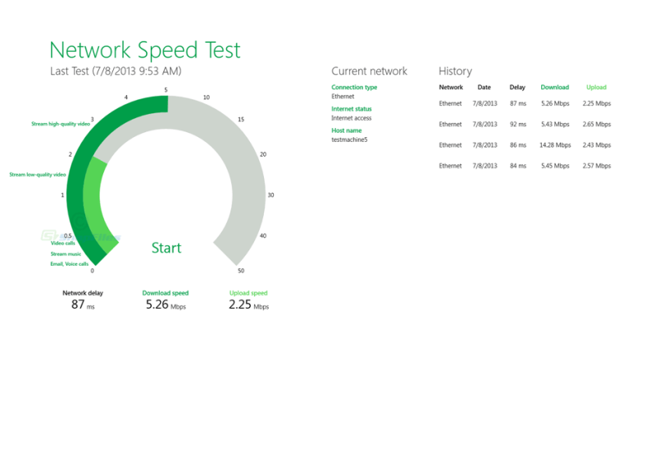655x449 pixels.
Task: Select the Delay column header in History
Action: [x=517, y=87]
